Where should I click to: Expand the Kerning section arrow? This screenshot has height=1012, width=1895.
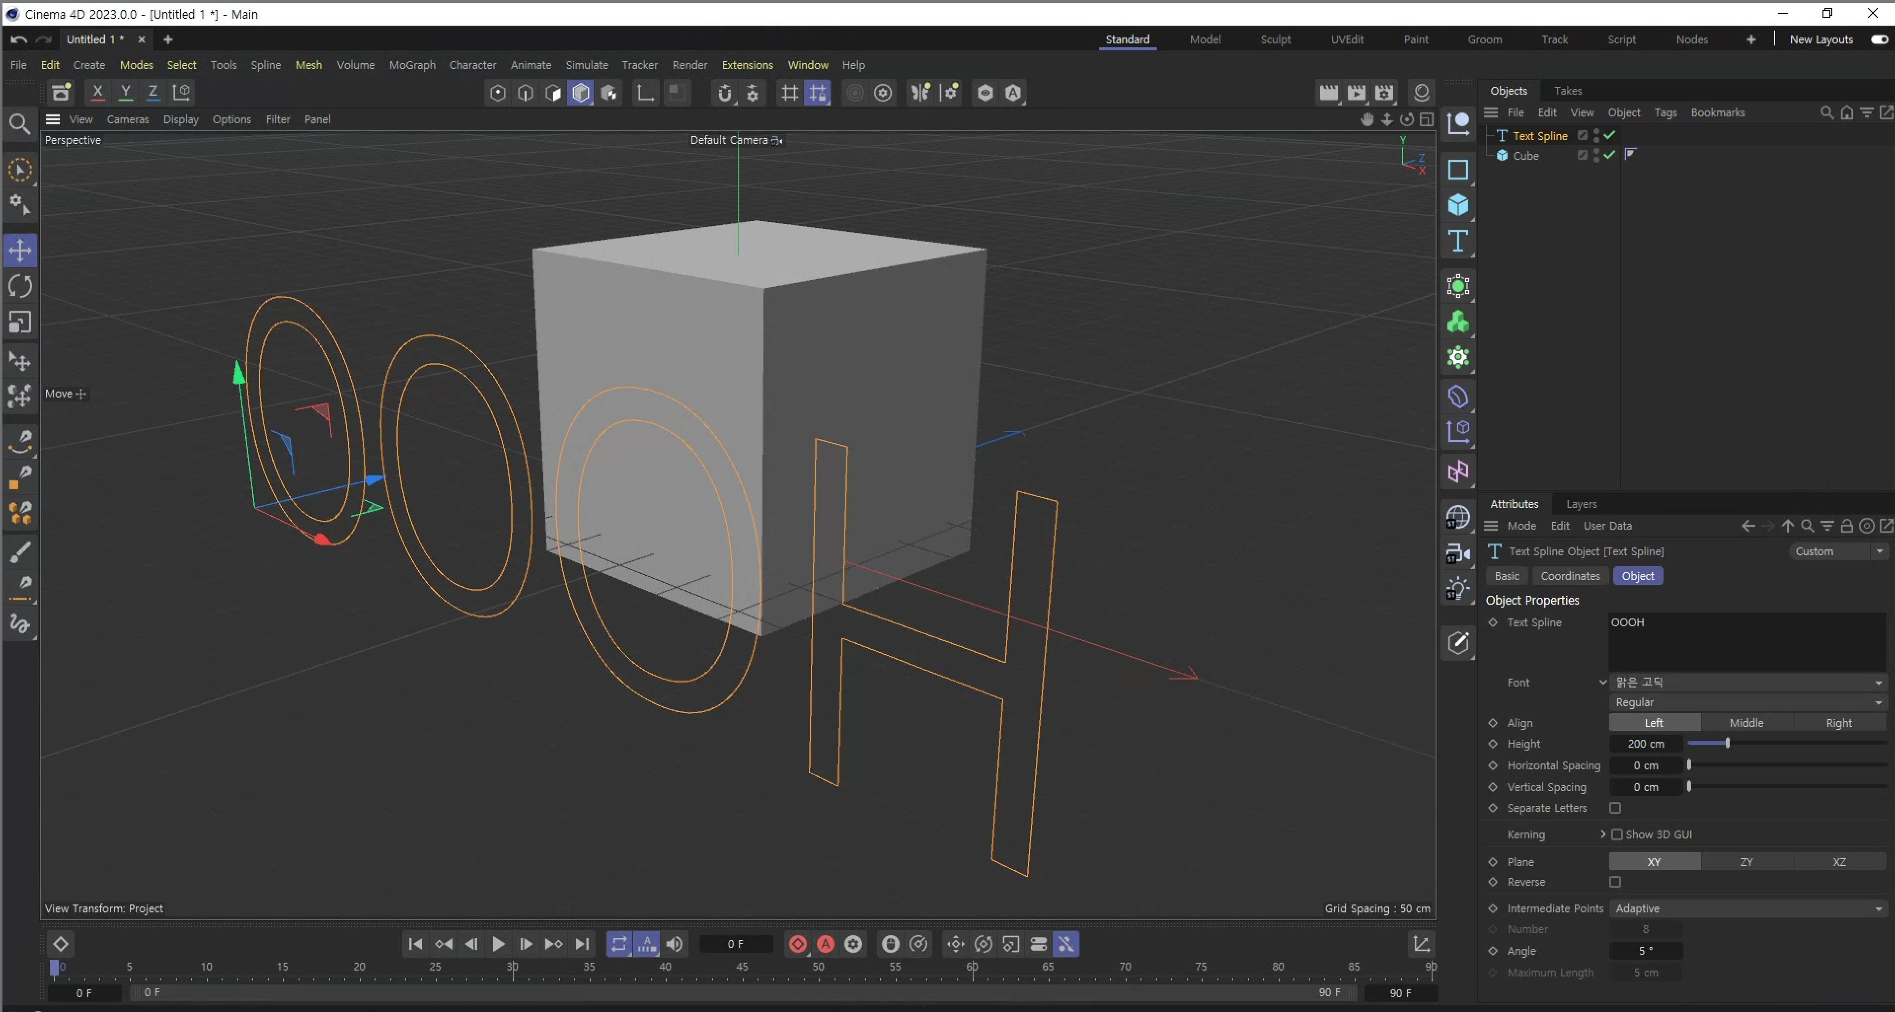coord(1603,834)
